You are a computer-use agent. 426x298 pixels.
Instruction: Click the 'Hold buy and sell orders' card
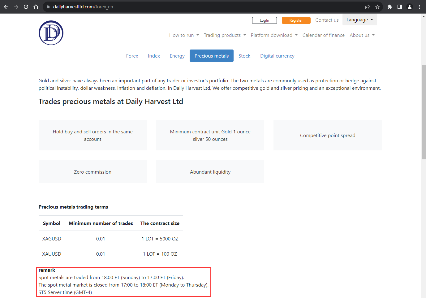(93, 135)
